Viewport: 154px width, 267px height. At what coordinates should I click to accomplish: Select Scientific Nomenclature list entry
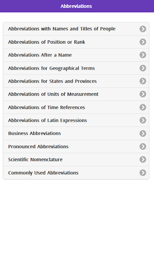point(76,160)
